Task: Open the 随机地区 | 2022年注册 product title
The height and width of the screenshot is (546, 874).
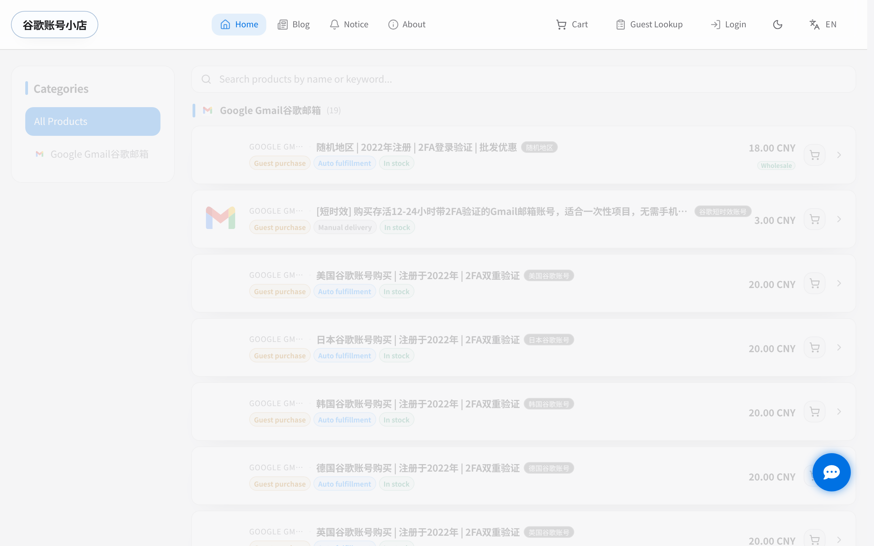Action: [x=417, y=147]
